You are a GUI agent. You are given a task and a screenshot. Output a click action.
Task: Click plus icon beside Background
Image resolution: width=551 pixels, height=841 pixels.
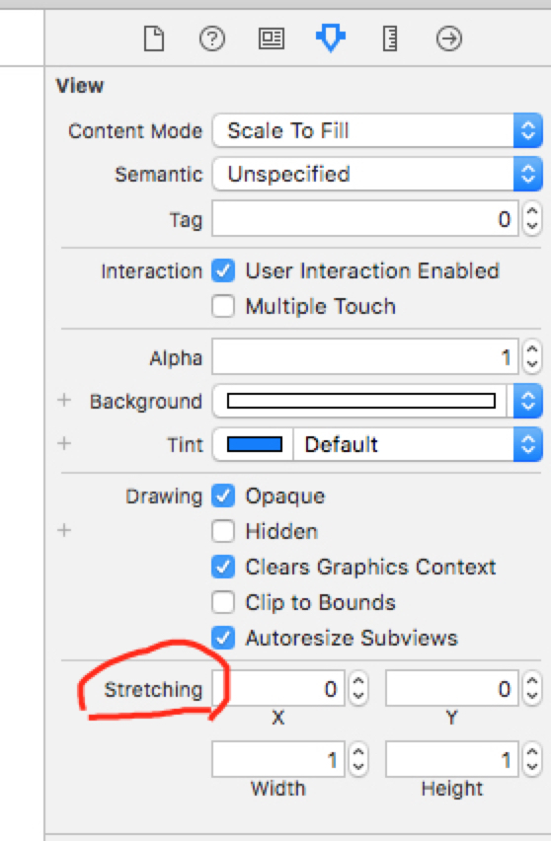[x=64, y=400]
